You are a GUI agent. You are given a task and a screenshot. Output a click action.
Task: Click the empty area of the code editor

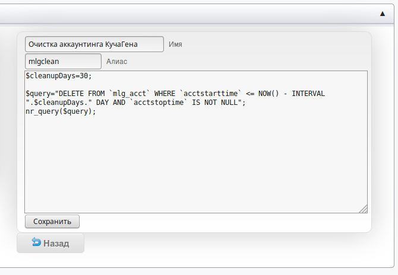pyautogui.click(x=195, y=166)
